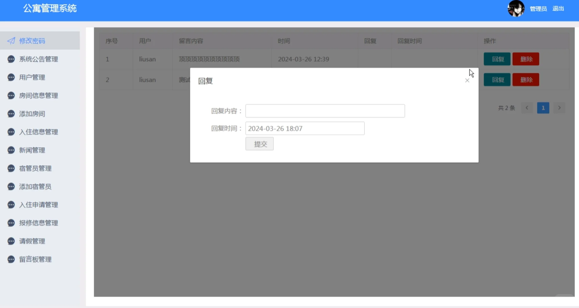Viewport: 579px width, 308px height.
Task: Select page 1 in the pagination
Action: 543,108
